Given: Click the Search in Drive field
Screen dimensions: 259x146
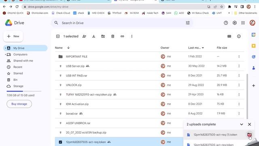Looking at the screenshot, I should point(122,23).
